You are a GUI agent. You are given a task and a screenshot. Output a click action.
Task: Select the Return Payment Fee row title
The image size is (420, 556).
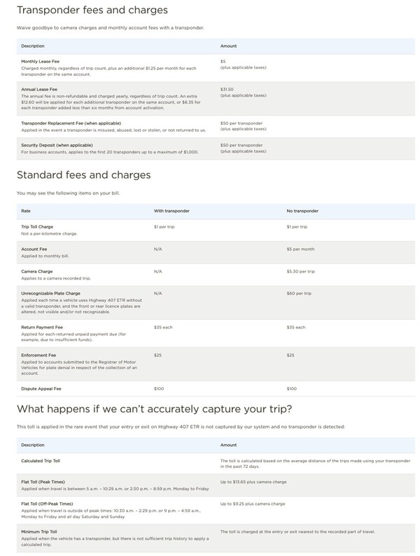pyautogui.click(x=41, y=327)
